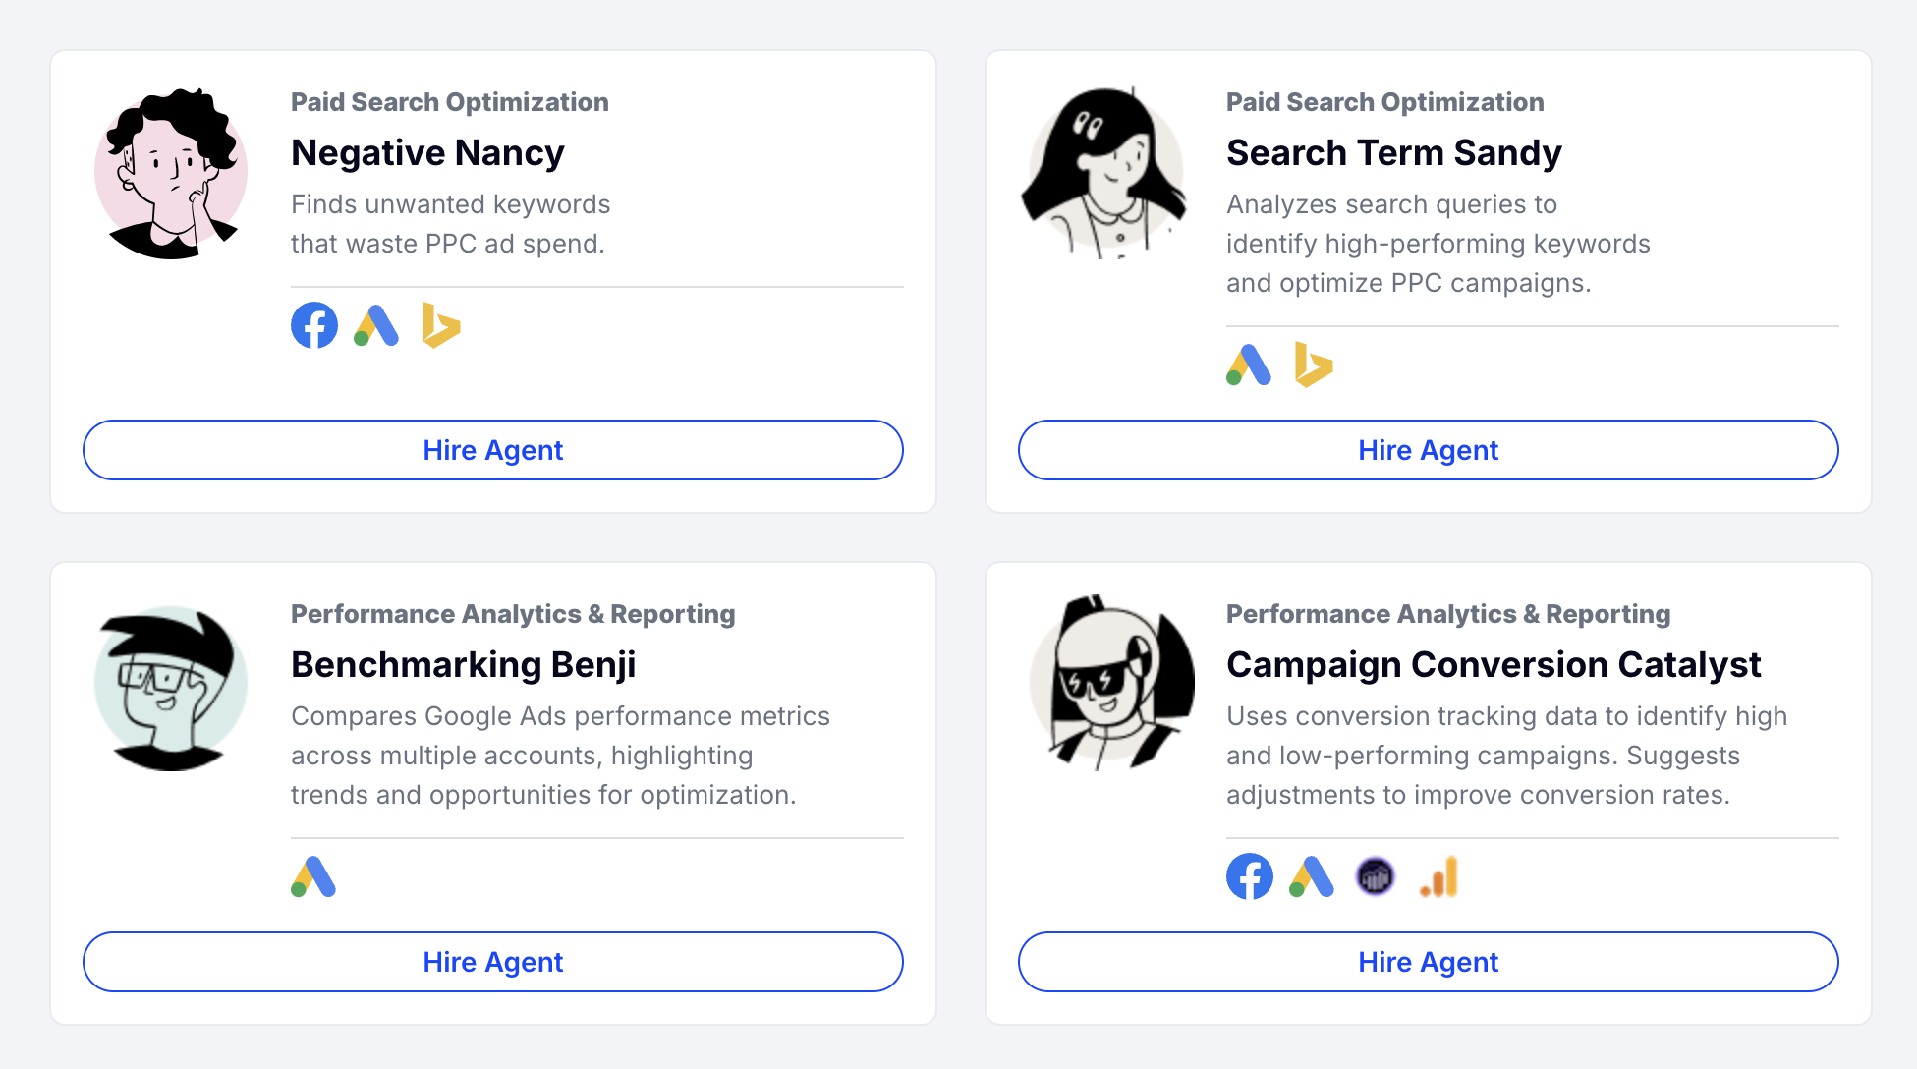Hire the Campaign Conversion Catalyst agent

(1428, 962)
